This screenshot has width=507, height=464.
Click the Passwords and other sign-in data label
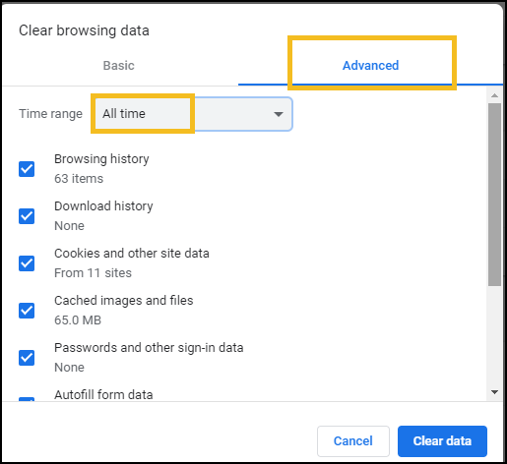tap(149, 348)
